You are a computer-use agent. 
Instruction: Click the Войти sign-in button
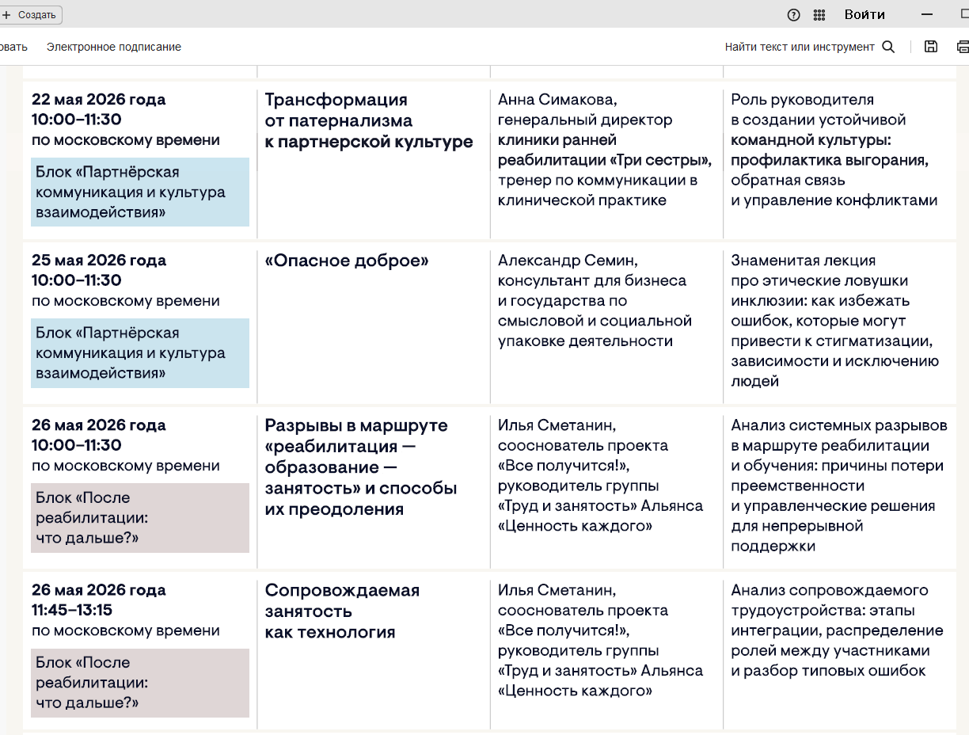[x=864, y=15]
